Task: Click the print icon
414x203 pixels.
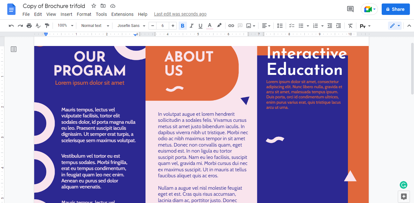Action: point(29,26)
